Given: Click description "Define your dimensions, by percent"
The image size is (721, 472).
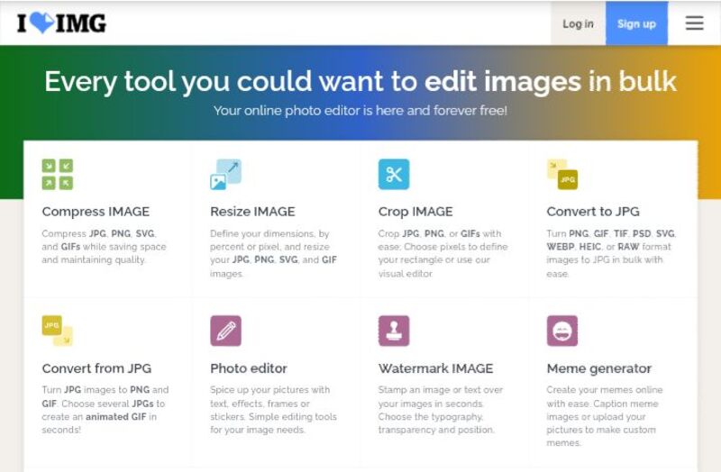Looking at the screenshot, I should [x=274, y=253].
